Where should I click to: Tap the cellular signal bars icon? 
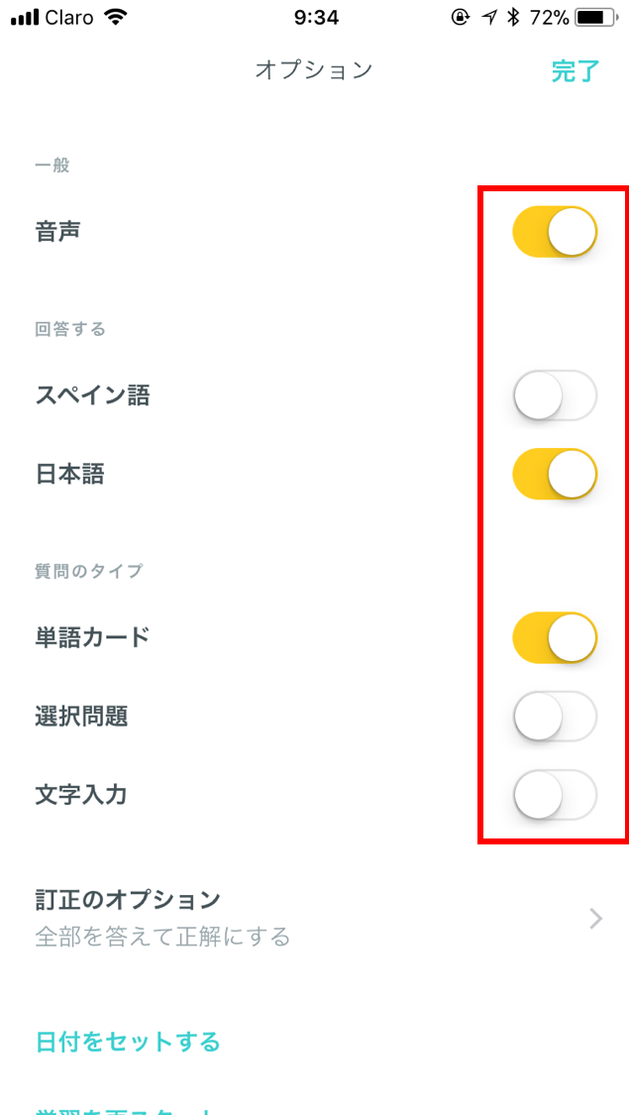(24, 19)
